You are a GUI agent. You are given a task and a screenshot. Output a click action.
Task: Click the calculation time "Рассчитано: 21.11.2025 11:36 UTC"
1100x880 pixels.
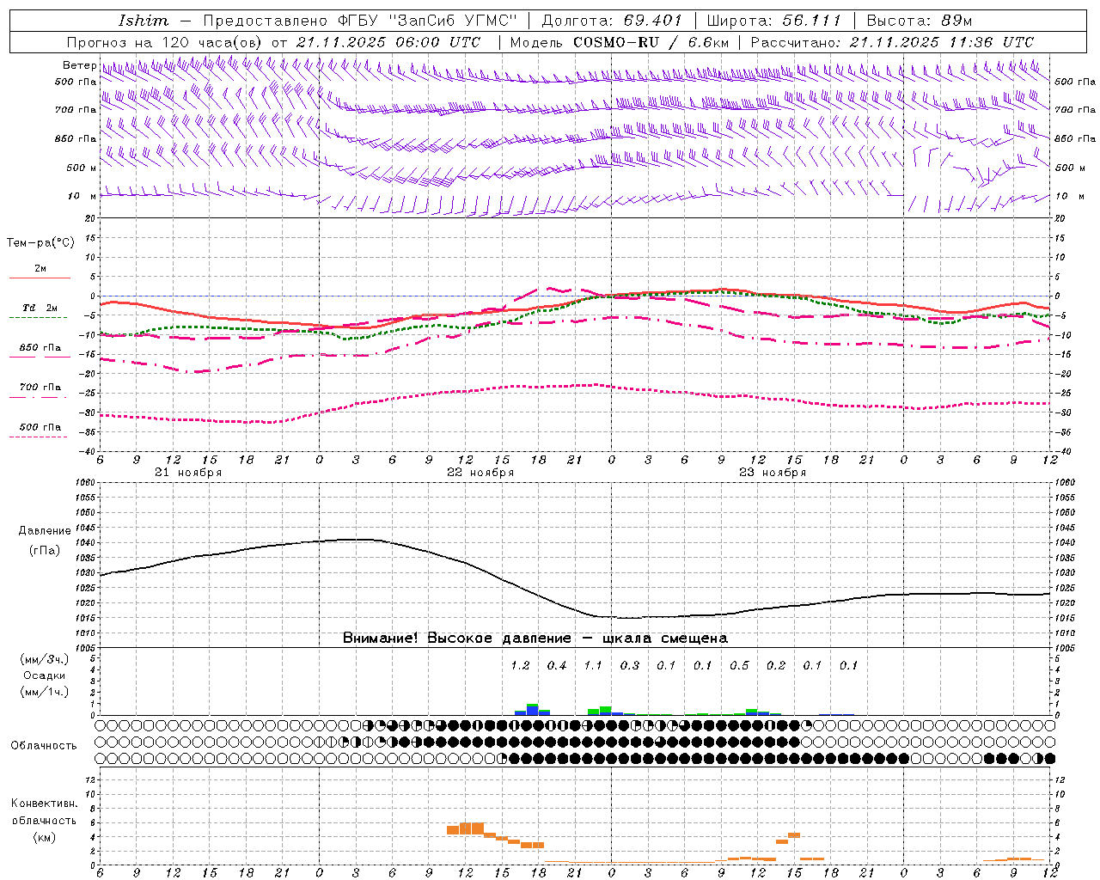[893, 42]
